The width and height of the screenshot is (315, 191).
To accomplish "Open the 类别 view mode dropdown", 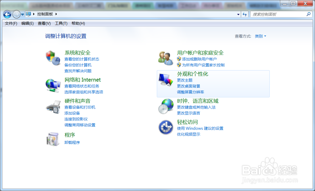I will point(261,36).
